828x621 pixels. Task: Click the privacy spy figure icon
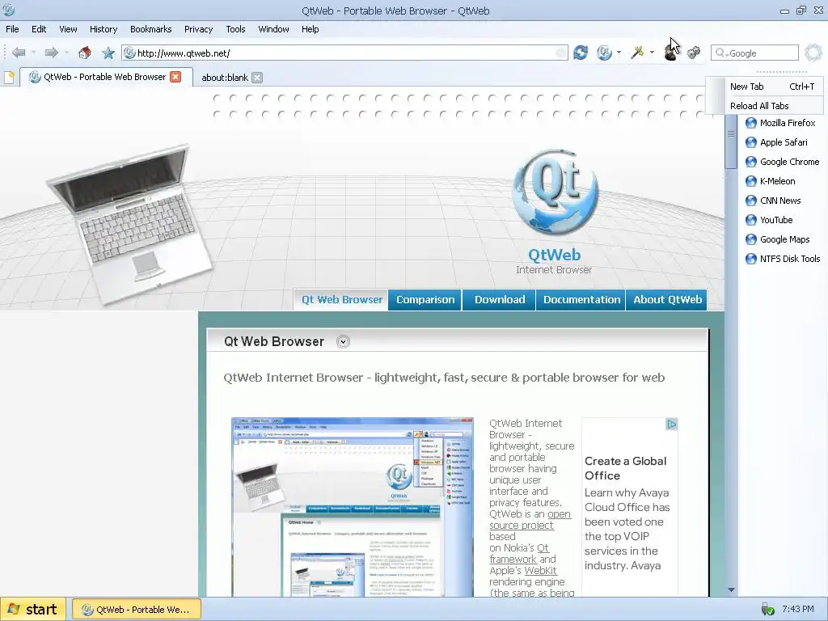(670, 53)
